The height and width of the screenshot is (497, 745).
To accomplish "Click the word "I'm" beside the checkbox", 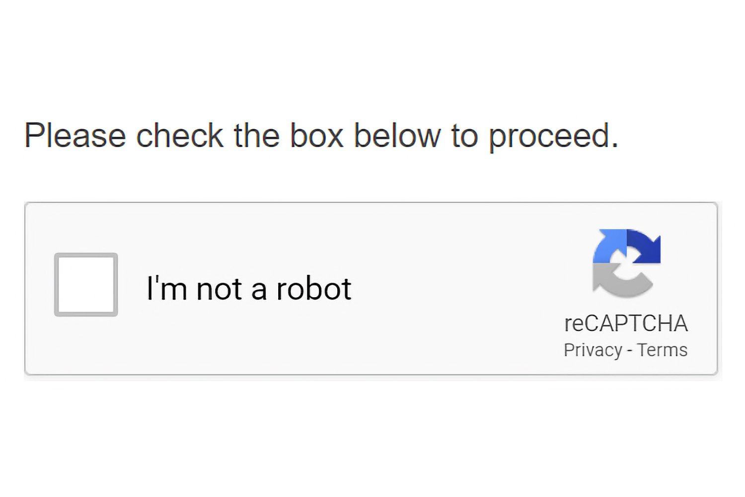I will (x=167, y=288).
